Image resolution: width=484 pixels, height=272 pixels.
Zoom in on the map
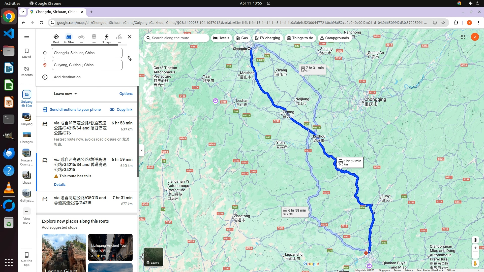475,248
